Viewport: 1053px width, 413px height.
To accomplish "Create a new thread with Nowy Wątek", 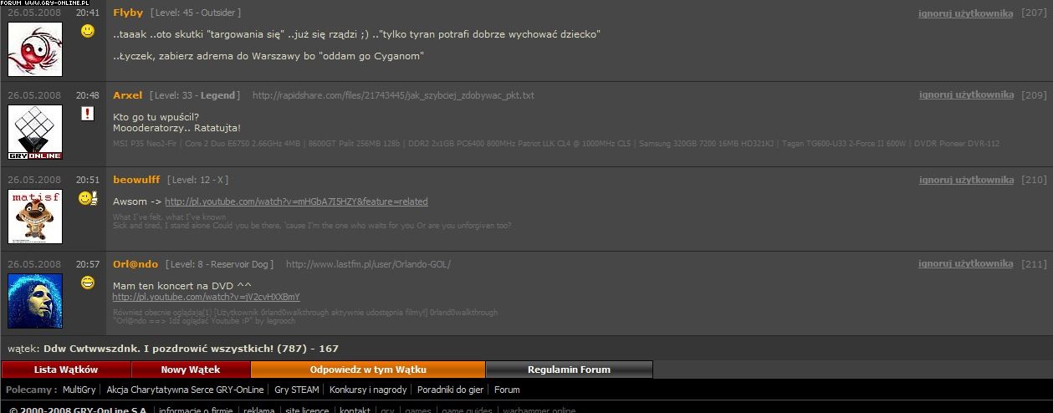I will (x=191, y=370).
